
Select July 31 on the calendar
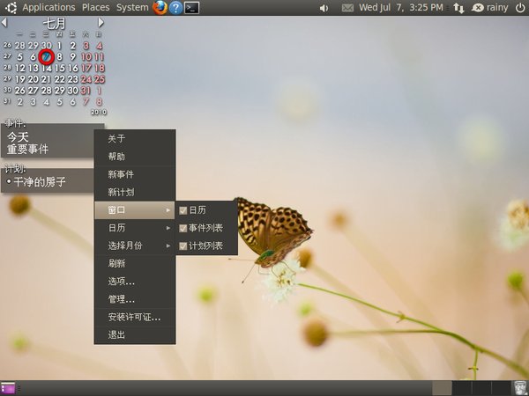coord(86,91)
